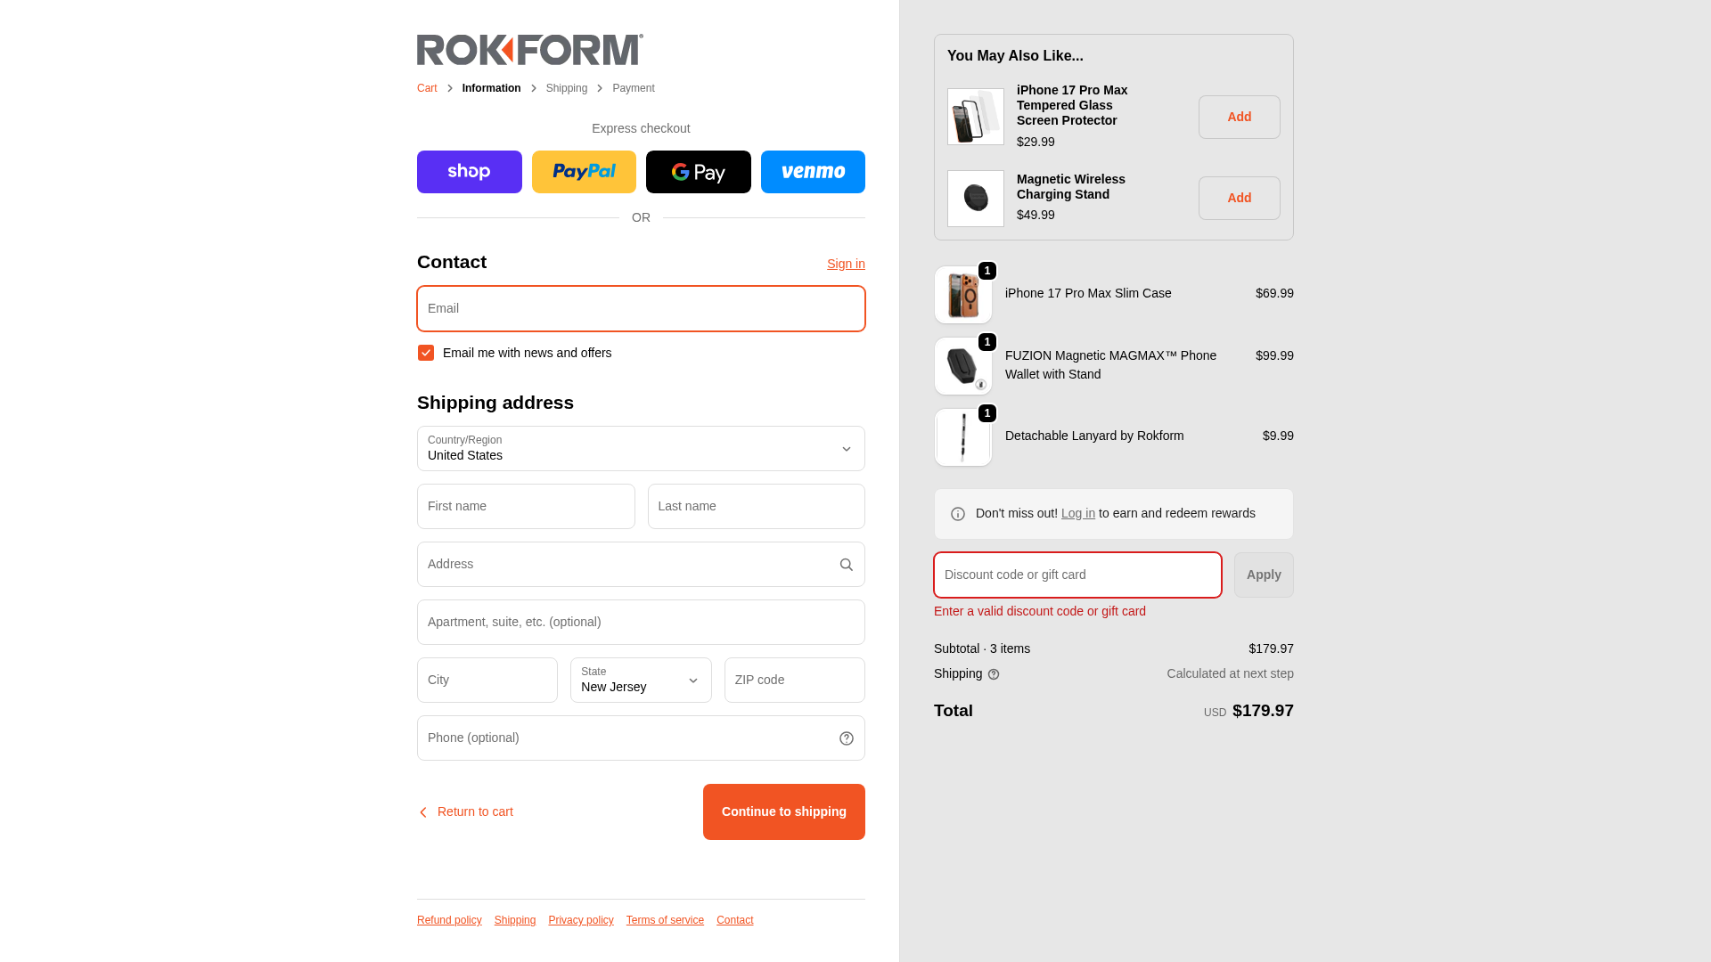Click the Rokform logo

tap(529, 50)
